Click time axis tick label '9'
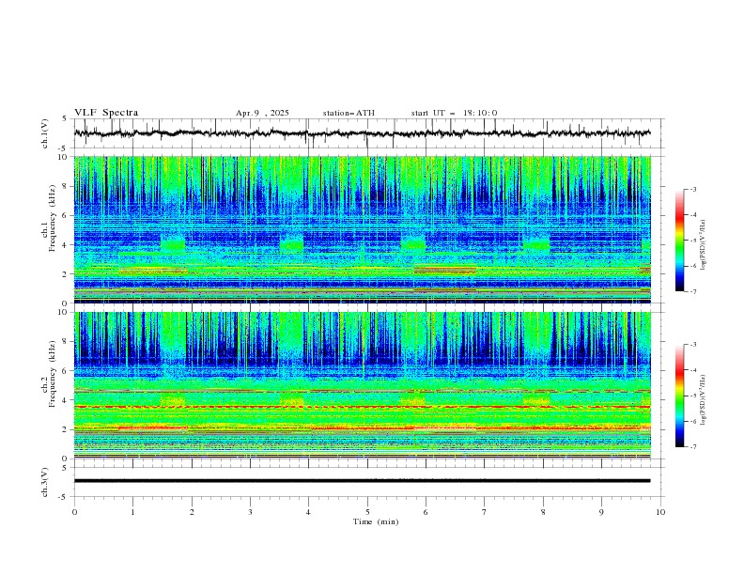 tap(601, 512)
